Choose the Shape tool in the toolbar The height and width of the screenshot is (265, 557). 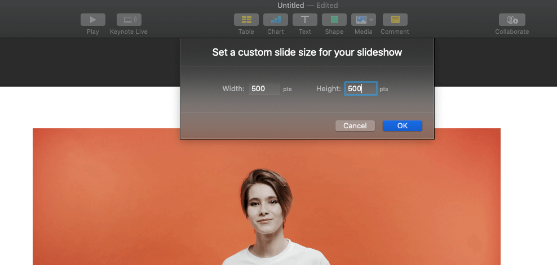click(x=334, y=20)
